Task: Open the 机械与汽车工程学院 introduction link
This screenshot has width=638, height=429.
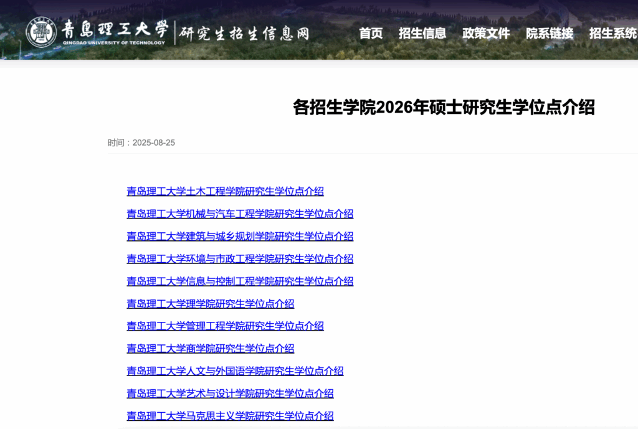Action: pyautogui.click(x=240, y=214)
